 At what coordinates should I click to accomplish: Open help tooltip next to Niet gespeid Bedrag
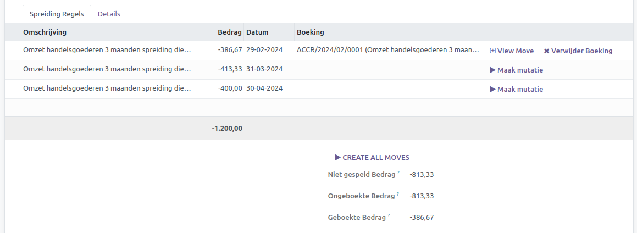(398, 173)
